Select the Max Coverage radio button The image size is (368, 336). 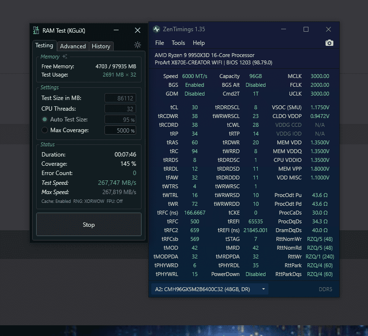44,130
